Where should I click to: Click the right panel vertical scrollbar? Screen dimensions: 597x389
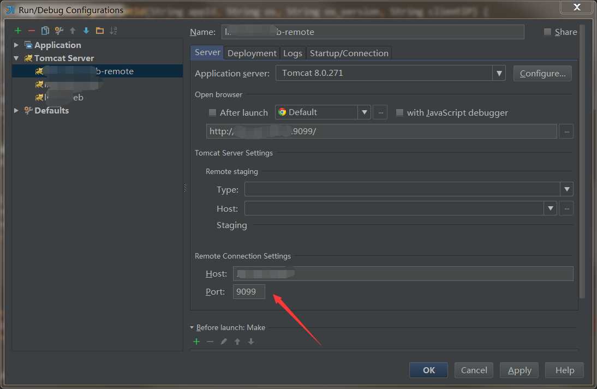point(582,161)
